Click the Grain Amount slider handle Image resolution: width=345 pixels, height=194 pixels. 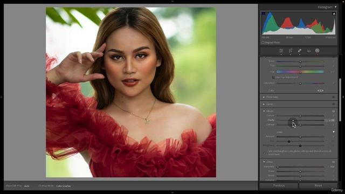click(300, 137)
